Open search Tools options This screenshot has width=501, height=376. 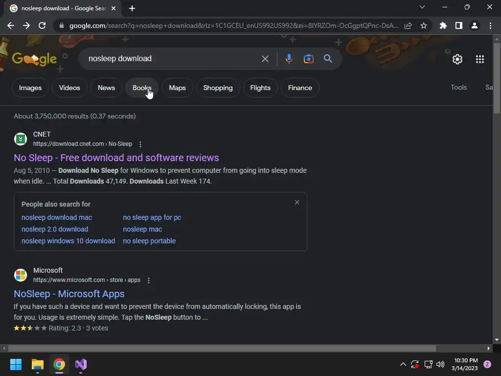[458, 87]
